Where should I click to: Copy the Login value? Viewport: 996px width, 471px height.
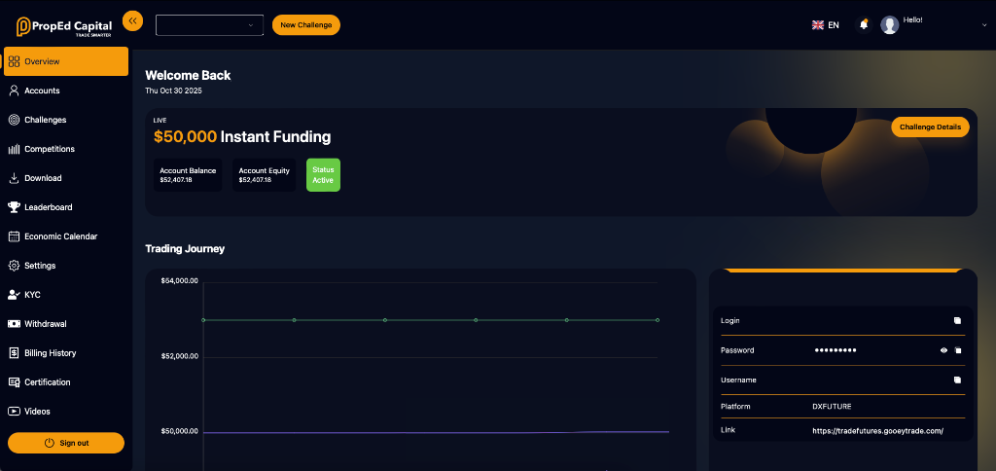(x=957, y=321)
